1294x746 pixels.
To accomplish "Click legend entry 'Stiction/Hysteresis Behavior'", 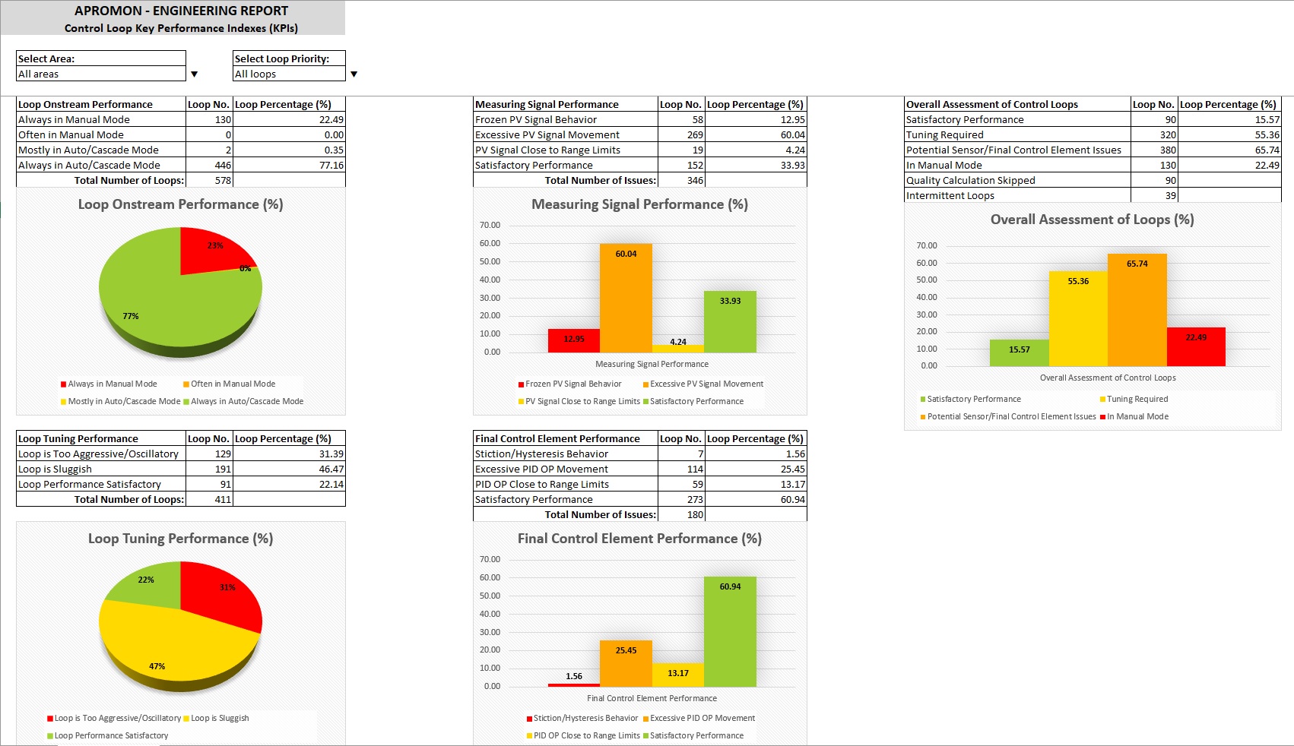I will pyautogui.click(x=582, y=718).
